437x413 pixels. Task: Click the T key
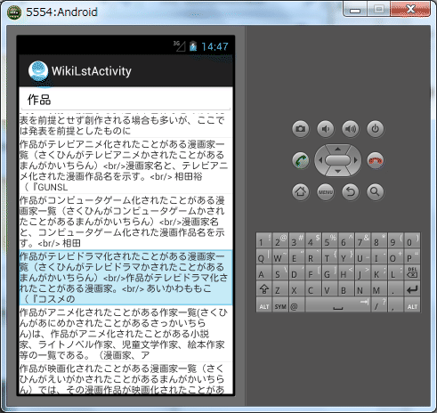[x=329, y=256]
